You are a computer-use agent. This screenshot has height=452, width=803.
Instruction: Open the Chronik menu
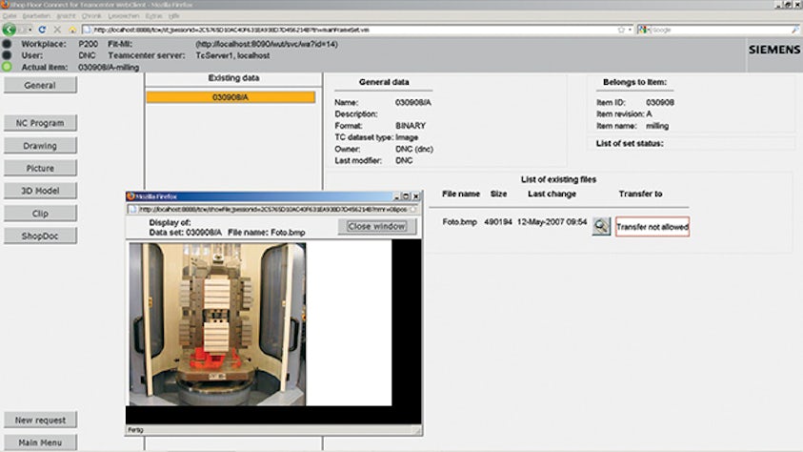(91, 16)
